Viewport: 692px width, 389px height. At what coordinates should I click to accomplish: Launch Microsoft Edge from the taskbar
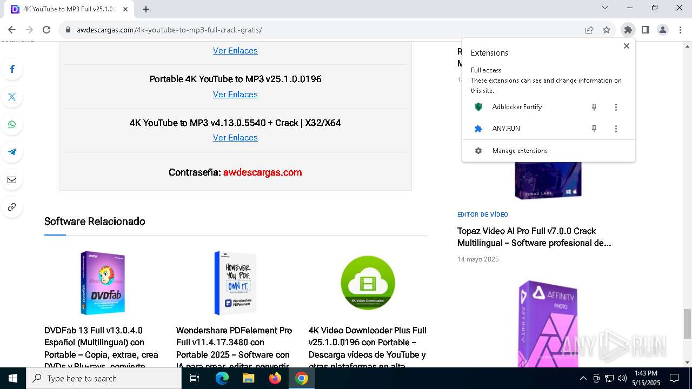pos(222,378)
